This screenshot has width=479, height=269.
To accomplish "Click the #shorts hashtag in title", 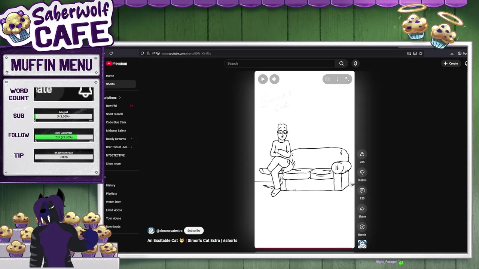I will pyautogui.click(x=230, y=241).
